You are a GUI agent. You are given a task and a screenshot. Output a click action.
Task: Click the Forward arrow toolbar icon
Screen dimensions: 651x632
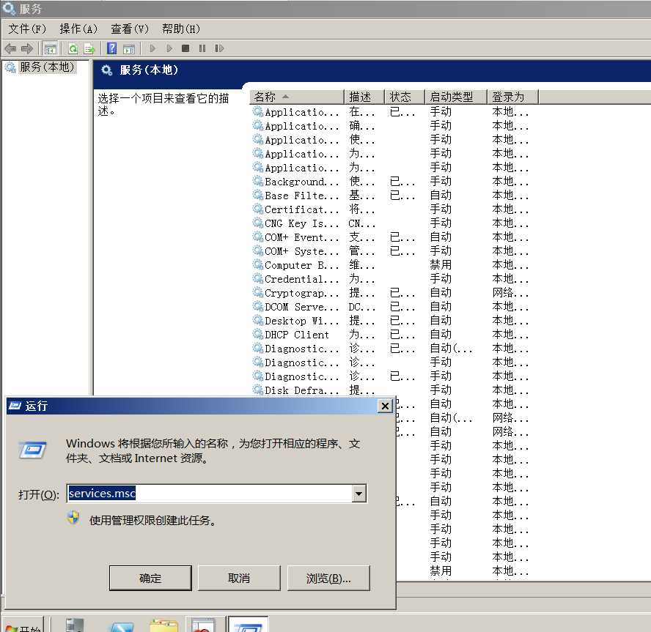tap(27, 48)
